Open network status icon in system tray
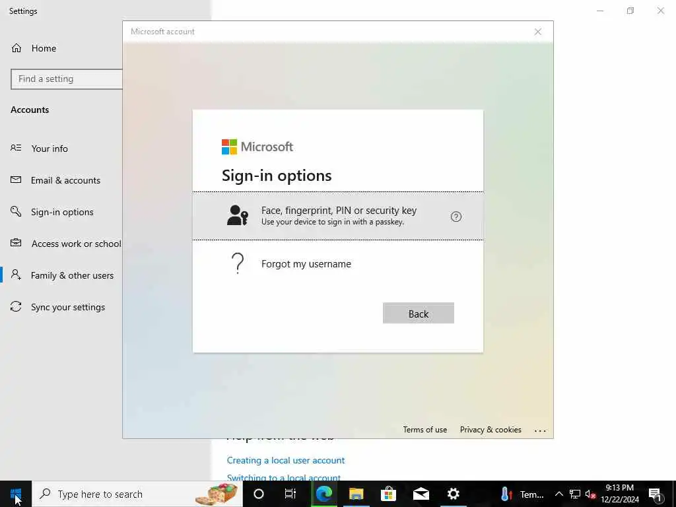The width and height of the screenshot is (676, 507). pos(575,494)
